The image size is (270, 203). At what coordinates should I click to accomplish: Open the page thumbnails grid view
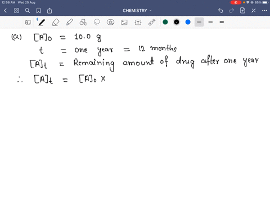click(x=16, y=11)
